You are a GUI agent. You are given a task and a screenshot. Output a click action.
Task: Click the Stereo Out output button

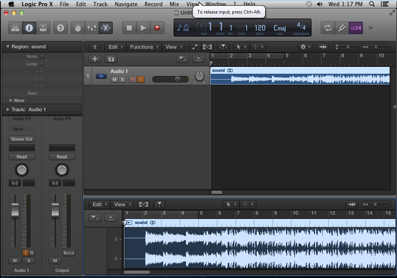point(22,139)
